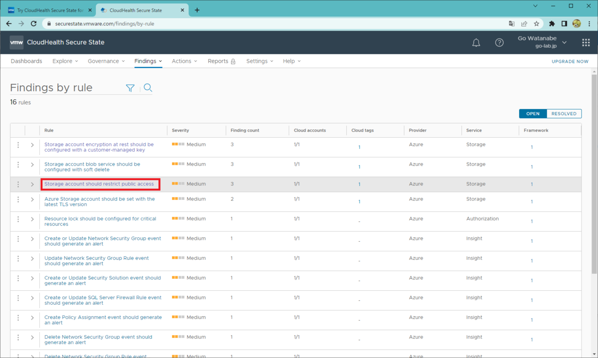Open cloud tags count for the encryption at rest rule
Screen dimensions: 598x358
tap(359, 147)
